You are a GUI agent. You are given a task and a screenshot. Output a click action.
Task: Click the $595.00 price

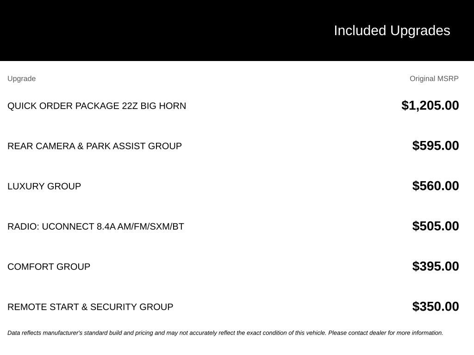tap(436, 146)
